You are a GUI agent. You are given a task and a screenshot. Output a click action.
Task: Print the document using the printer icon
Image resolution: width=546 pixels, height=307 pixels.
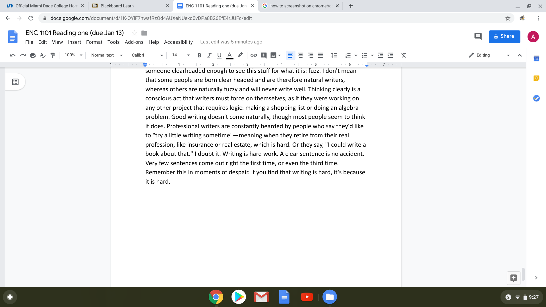(33, 55)
